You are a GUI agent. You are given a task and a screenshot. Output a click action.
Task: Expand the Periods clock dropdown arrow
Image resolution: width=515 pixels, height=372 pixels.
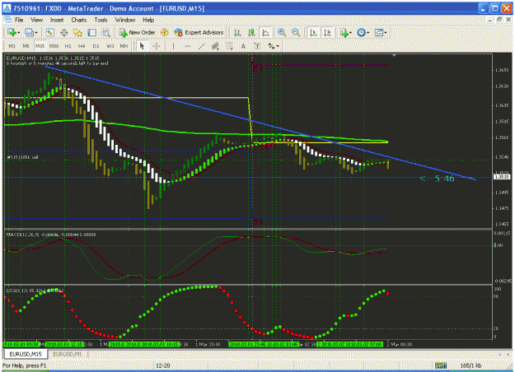(x=368, y=32)
